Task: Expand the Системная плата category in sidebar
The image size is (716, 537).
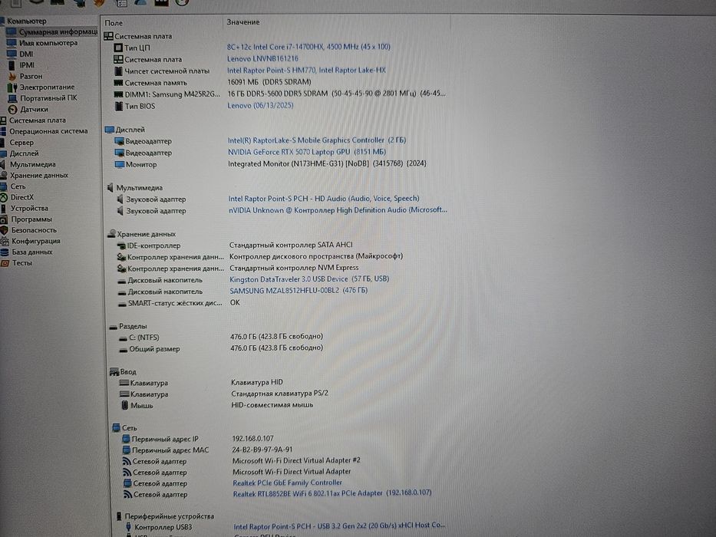Action: click(33, 120)
